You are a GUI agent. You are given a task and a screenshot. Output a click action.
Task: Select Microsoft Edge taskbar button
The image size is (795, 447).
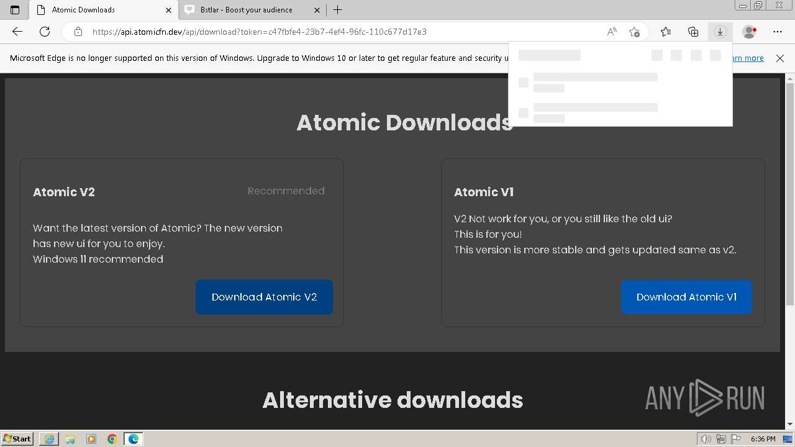click(133, 439)
